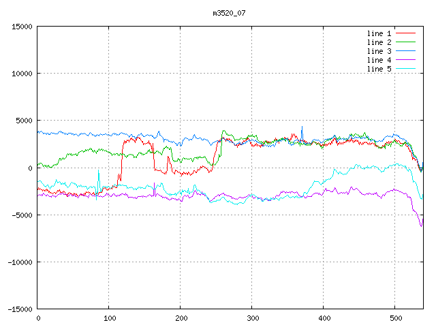Click the blue line sample beside line 3
This screenshot has height=327, width=436.
(405, 51)
